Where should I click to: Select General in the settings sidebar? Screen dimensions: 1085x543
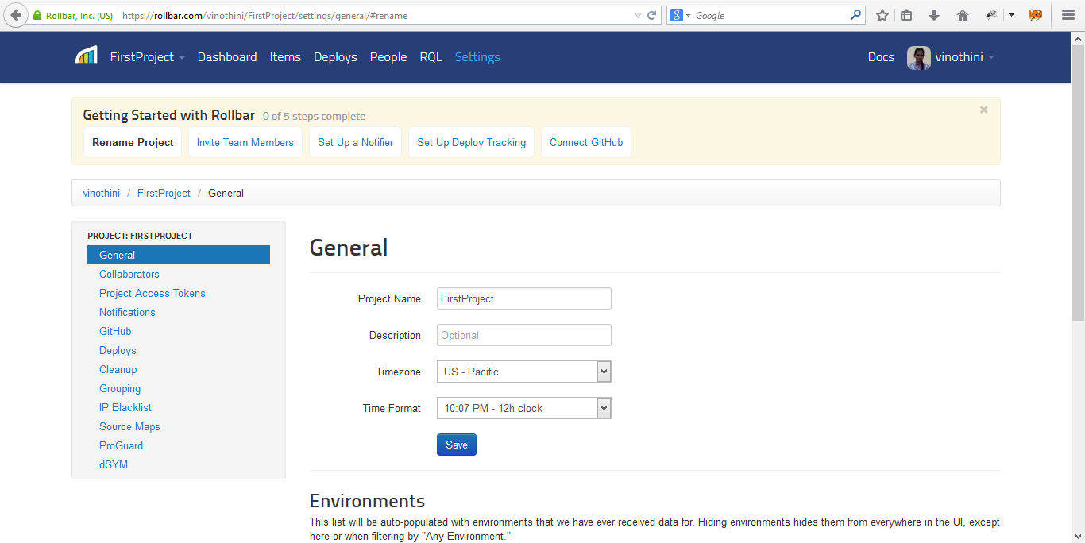179,255
